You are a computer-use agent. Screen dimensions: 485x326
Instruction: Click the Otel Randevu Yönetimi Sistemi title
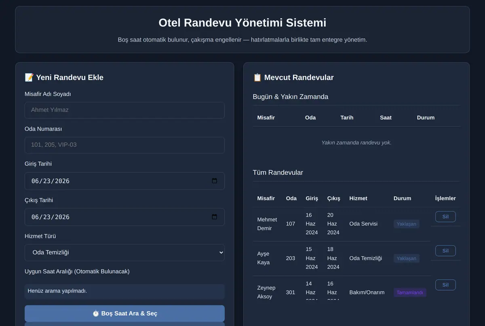point(242,23)
